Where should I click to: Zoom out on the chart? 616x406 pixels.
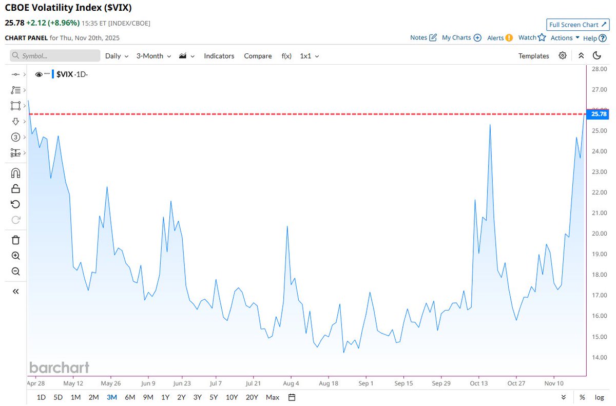click(15, 272)
